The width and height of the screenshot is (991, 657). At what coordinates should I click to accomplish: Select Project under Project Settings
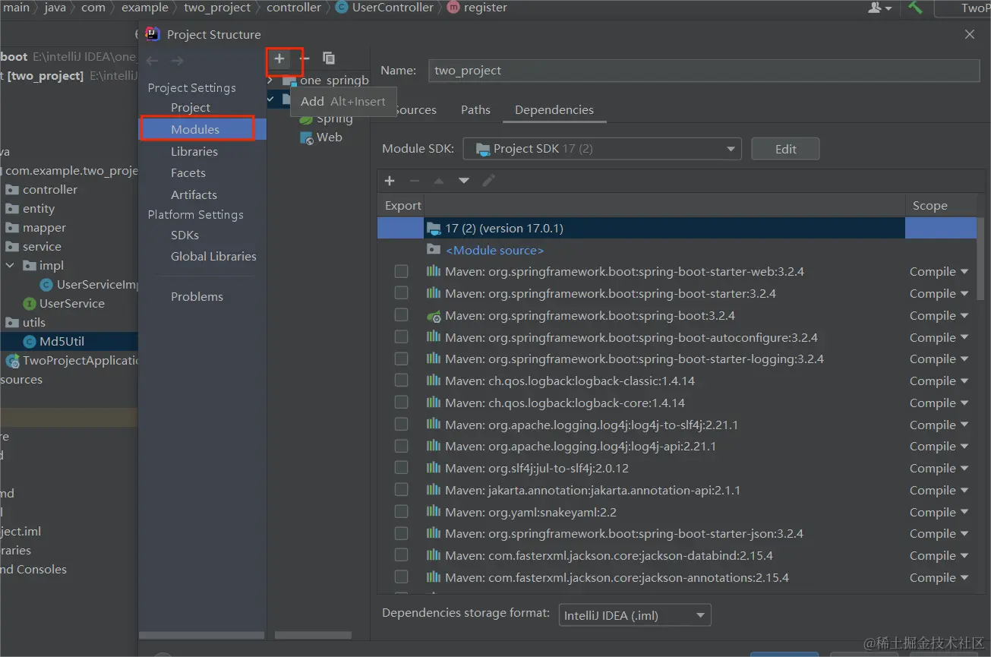tap(191, 108)
